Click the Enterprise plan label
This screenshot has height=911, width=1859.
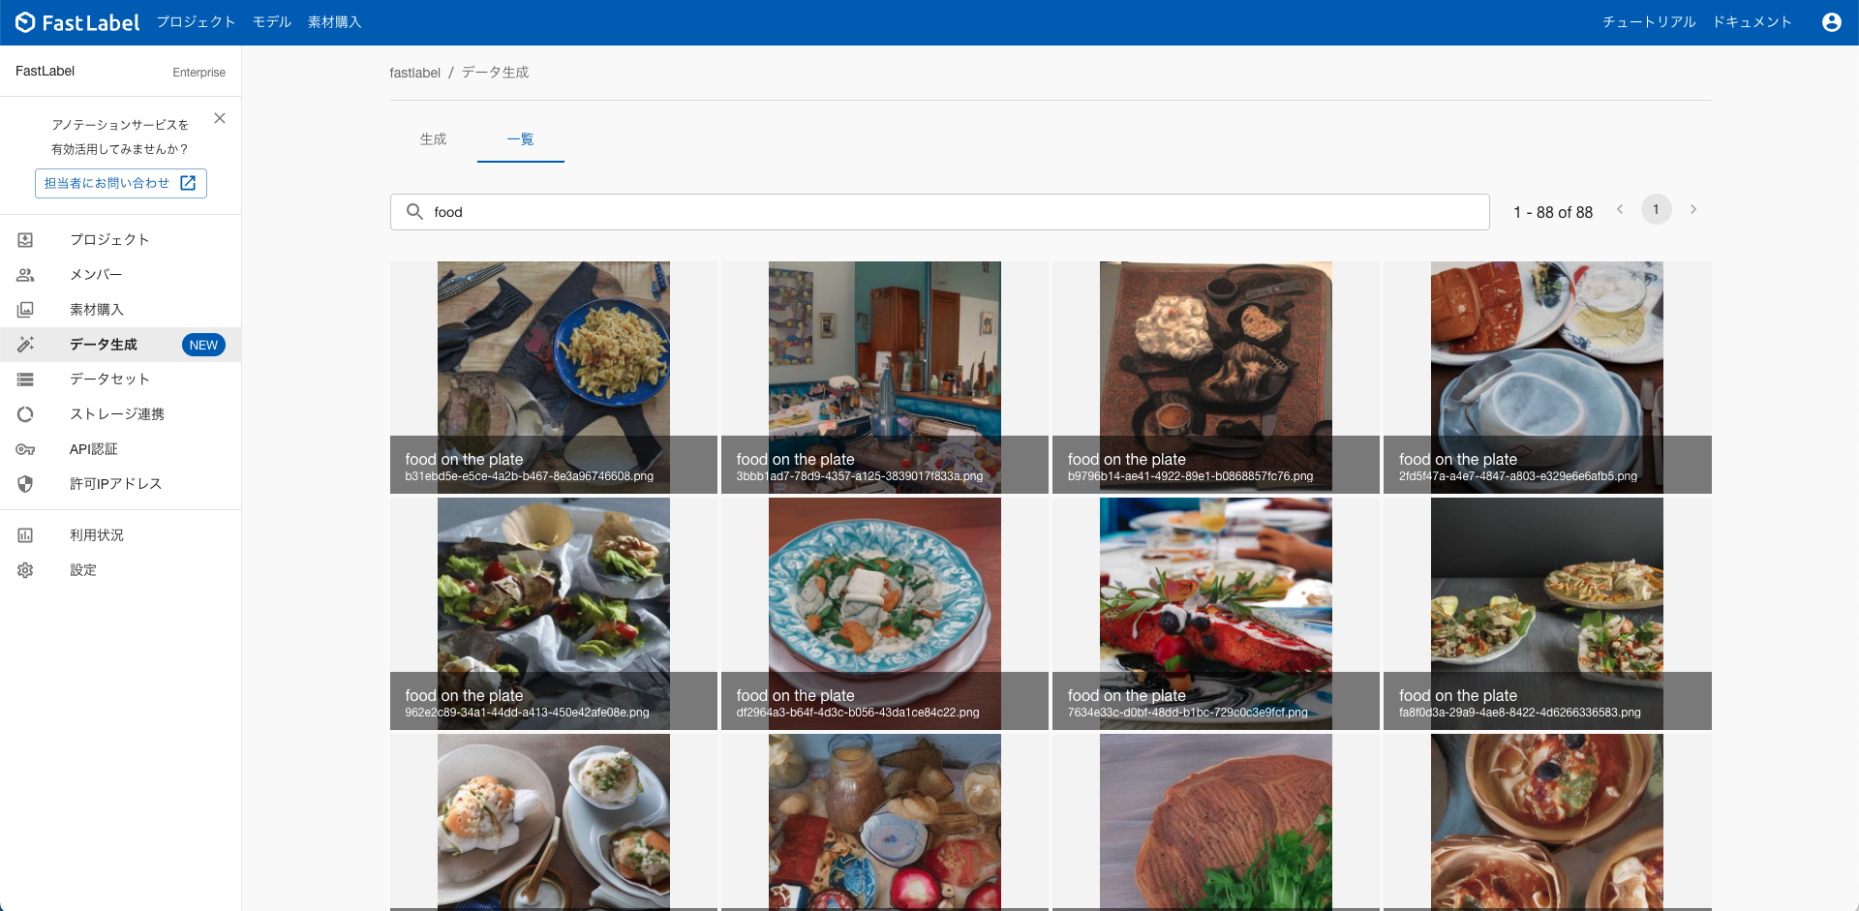(198, 73)
